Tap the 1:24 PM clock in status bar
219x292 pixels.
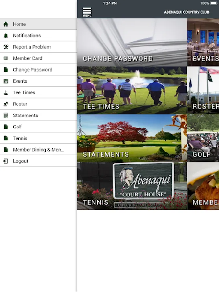(110, 3)
